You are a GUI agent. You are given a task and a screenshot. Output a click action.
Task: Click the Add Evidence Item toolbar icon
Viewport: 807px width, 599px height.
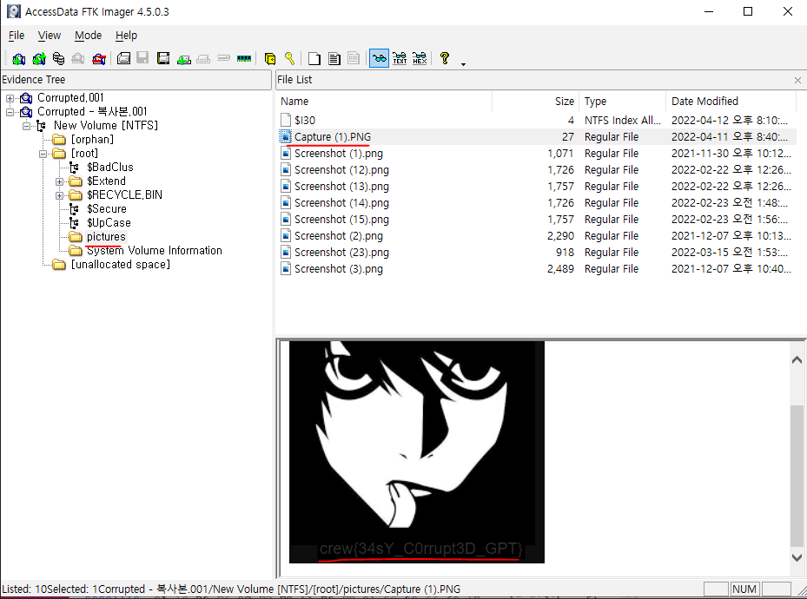point(18,59)
